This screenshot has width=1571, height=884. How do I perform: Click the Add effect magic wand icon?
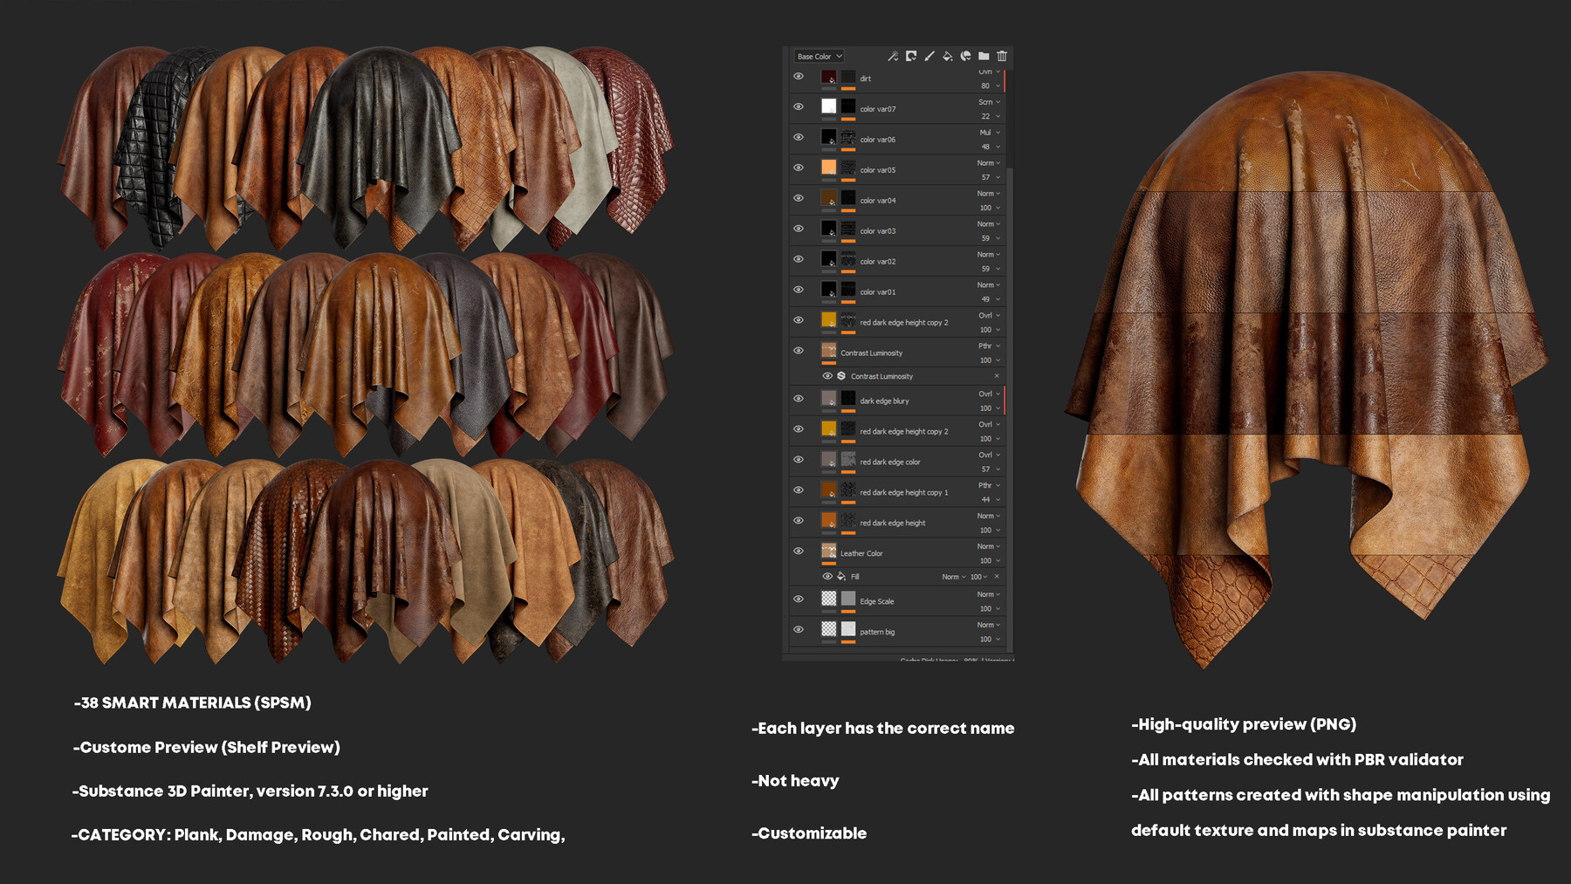coord(893,56)
